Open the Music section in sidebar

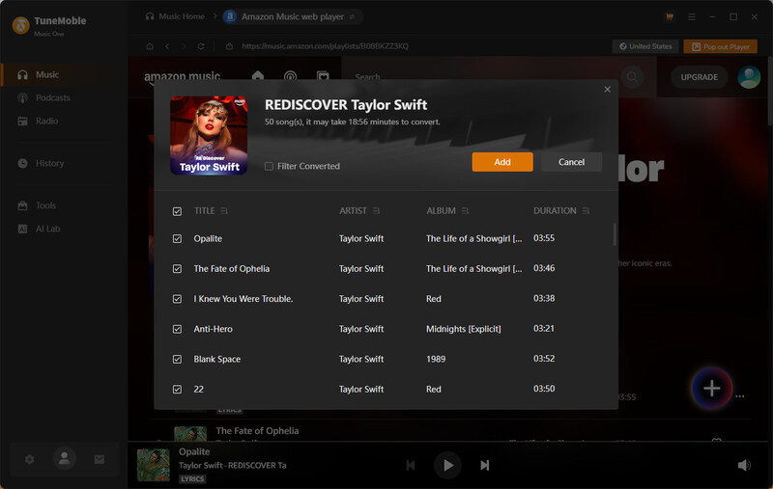(x=64, y=75)
